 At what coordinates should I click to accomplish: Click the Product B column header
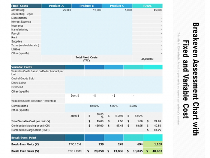[x=87, y=6]
